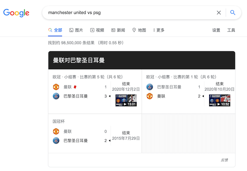Click PSG crest in December 2020 match

coord(56,96)
